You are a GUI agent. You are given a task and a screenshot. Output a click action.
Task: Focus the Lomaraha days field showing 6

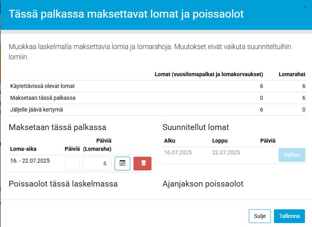click(97, 163)
